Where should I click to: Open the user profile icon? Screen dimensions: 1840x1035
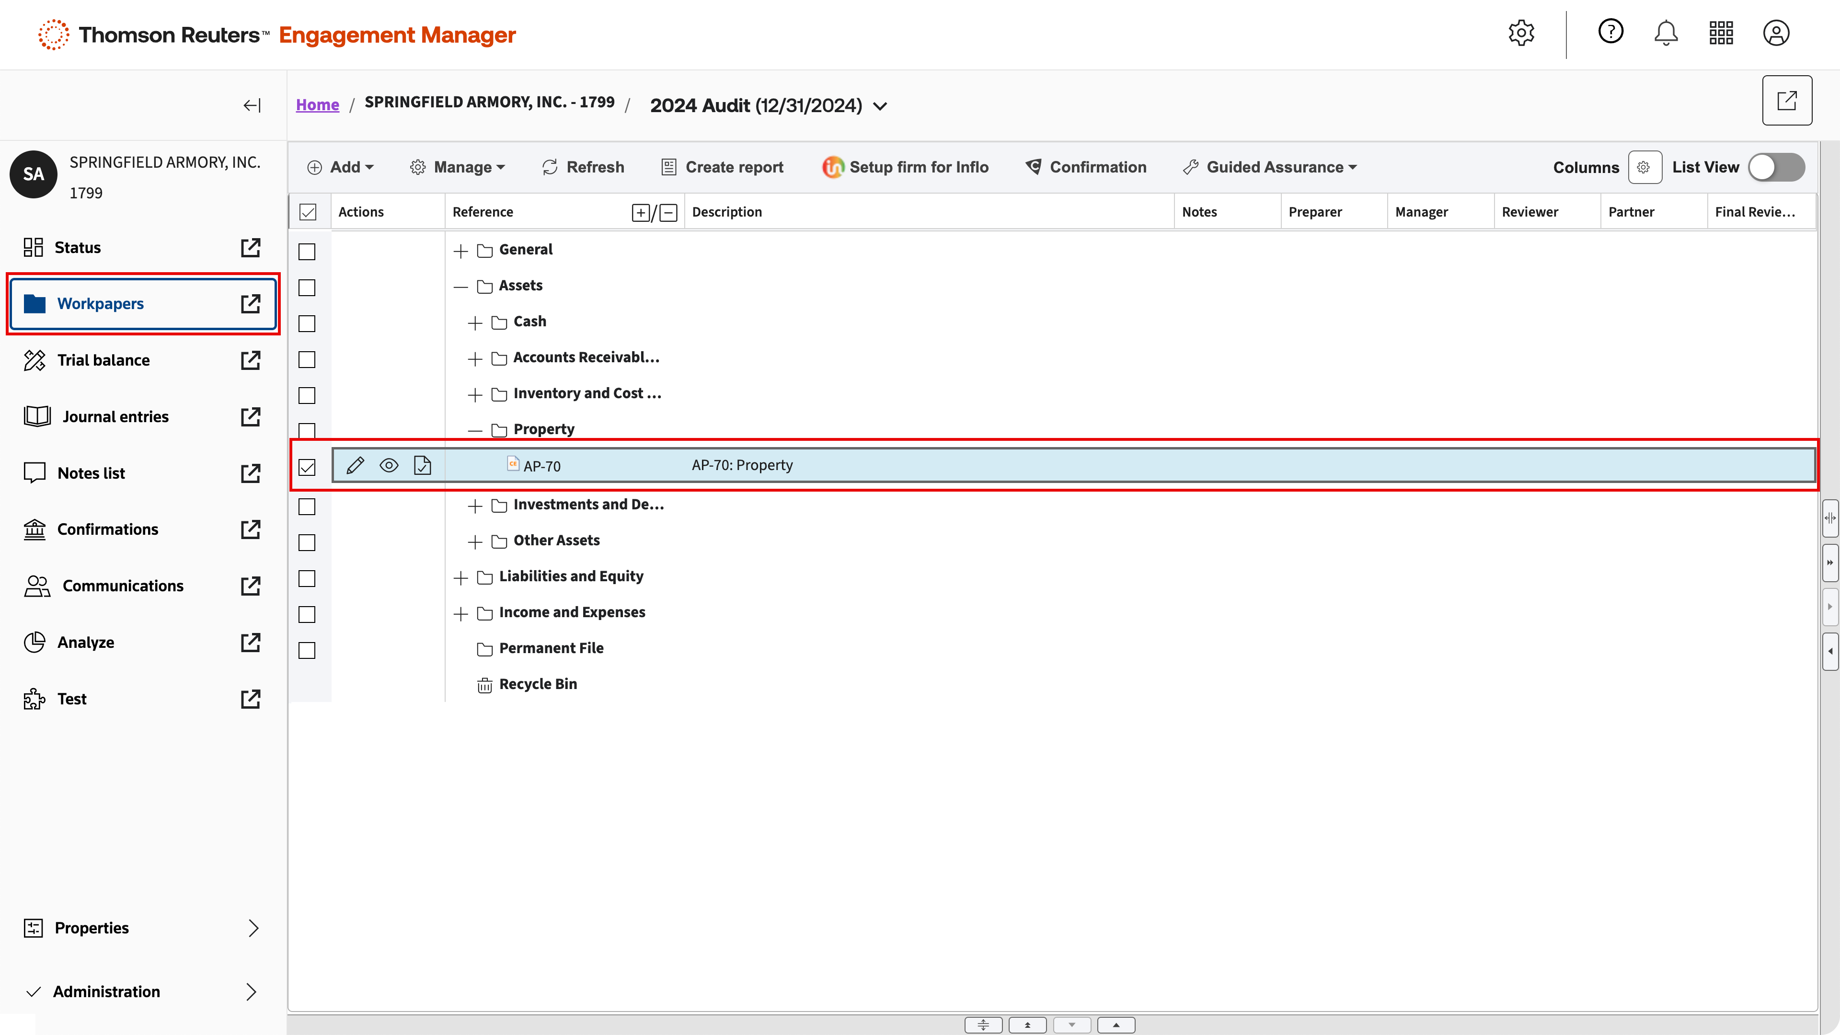pos(1776,33)
